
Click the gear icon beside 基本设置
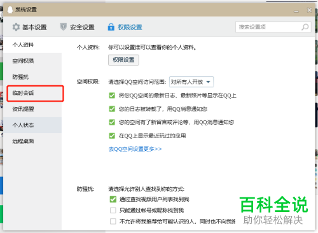16,27
